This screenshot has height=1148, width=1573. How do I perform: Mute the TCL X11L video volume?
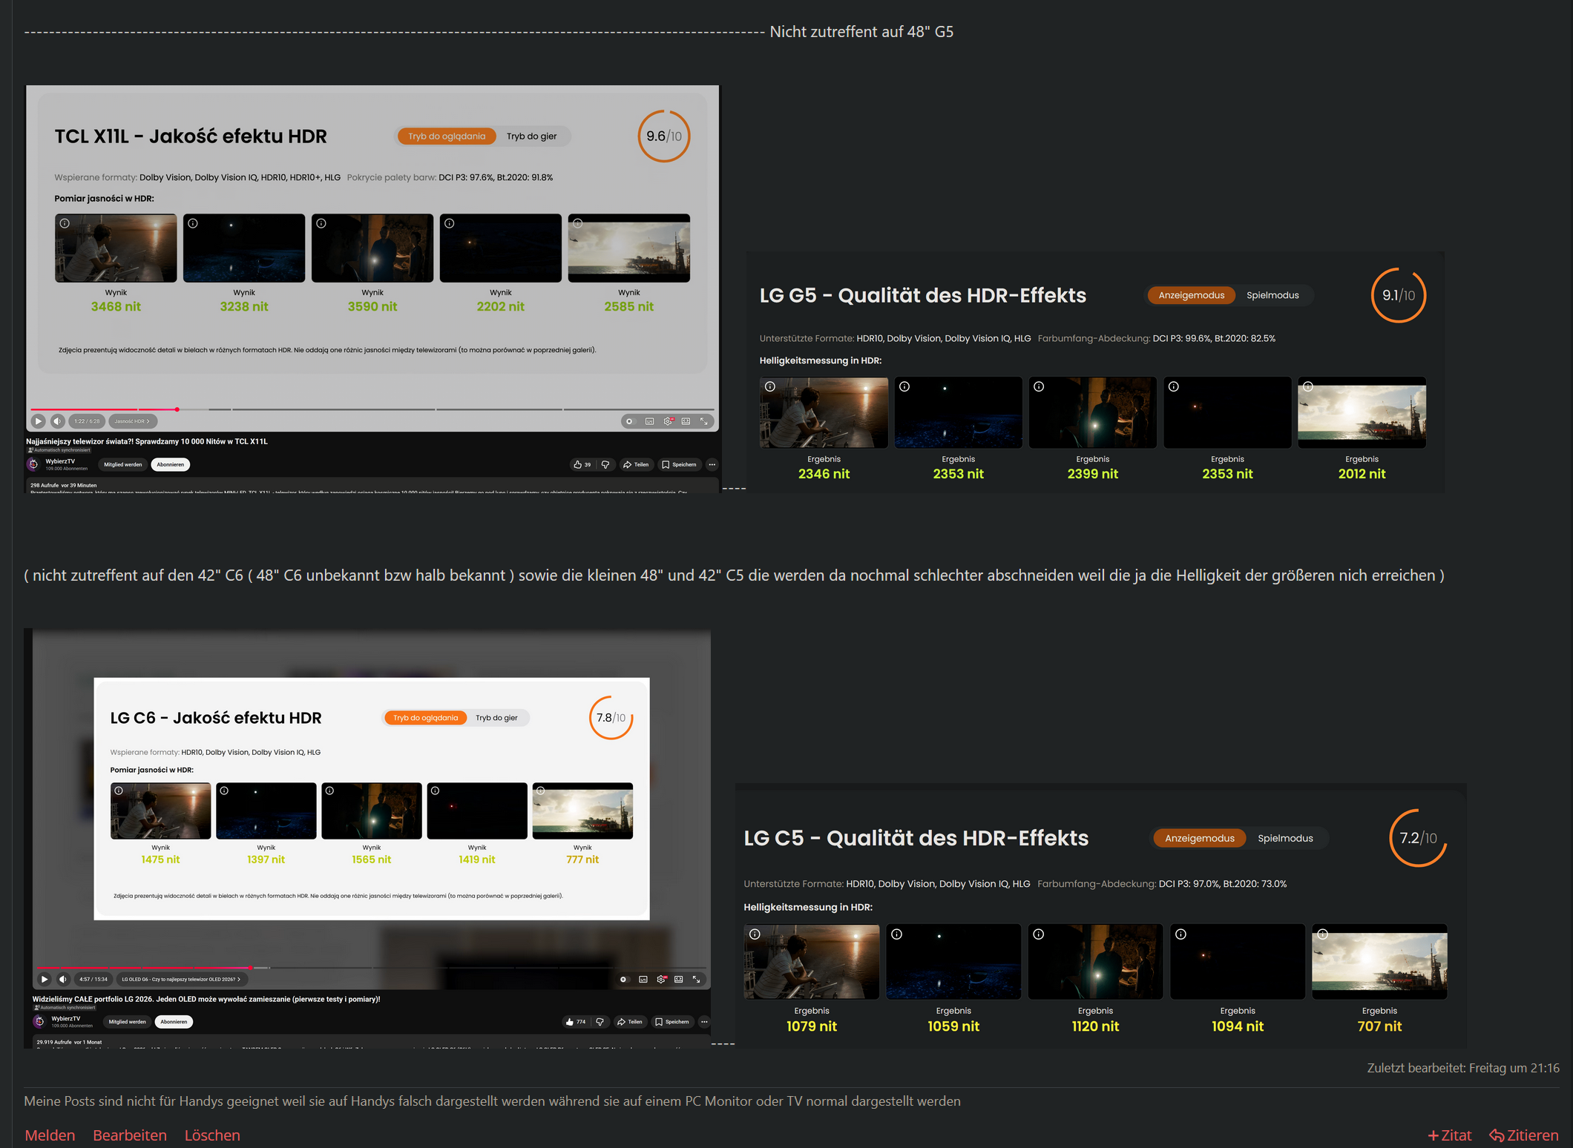58,421
